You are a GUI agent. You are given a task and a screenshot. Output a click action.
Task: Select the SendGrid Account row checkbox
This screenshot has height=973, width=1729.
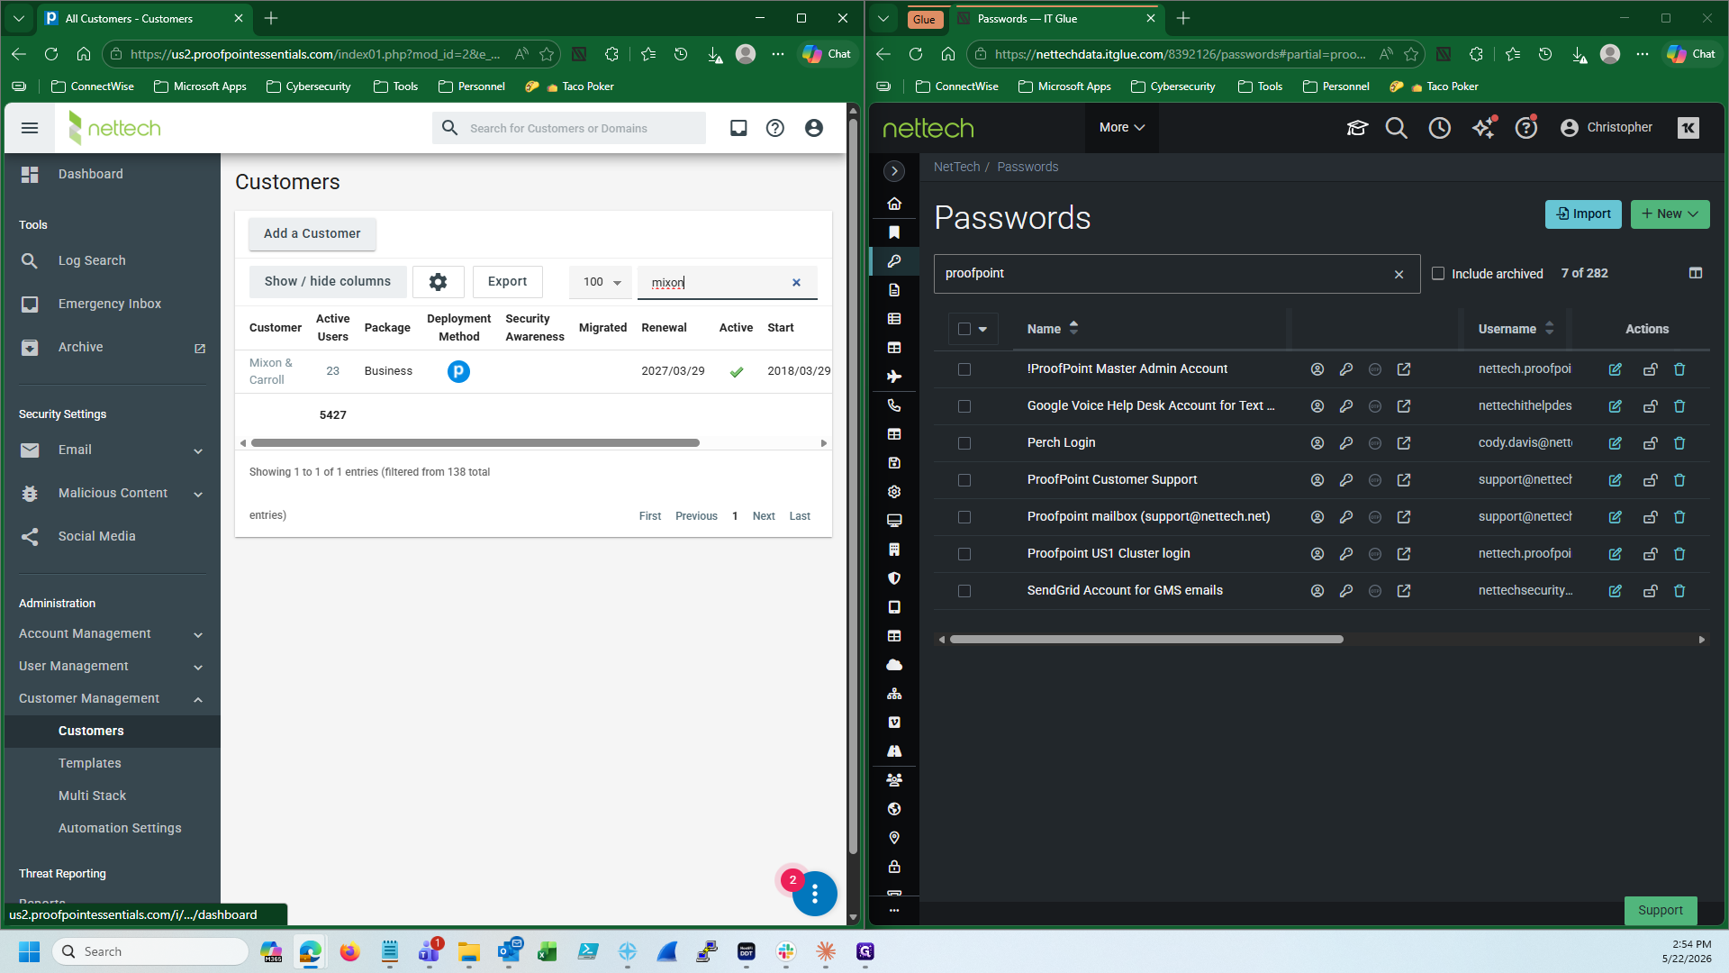[964, 591]
